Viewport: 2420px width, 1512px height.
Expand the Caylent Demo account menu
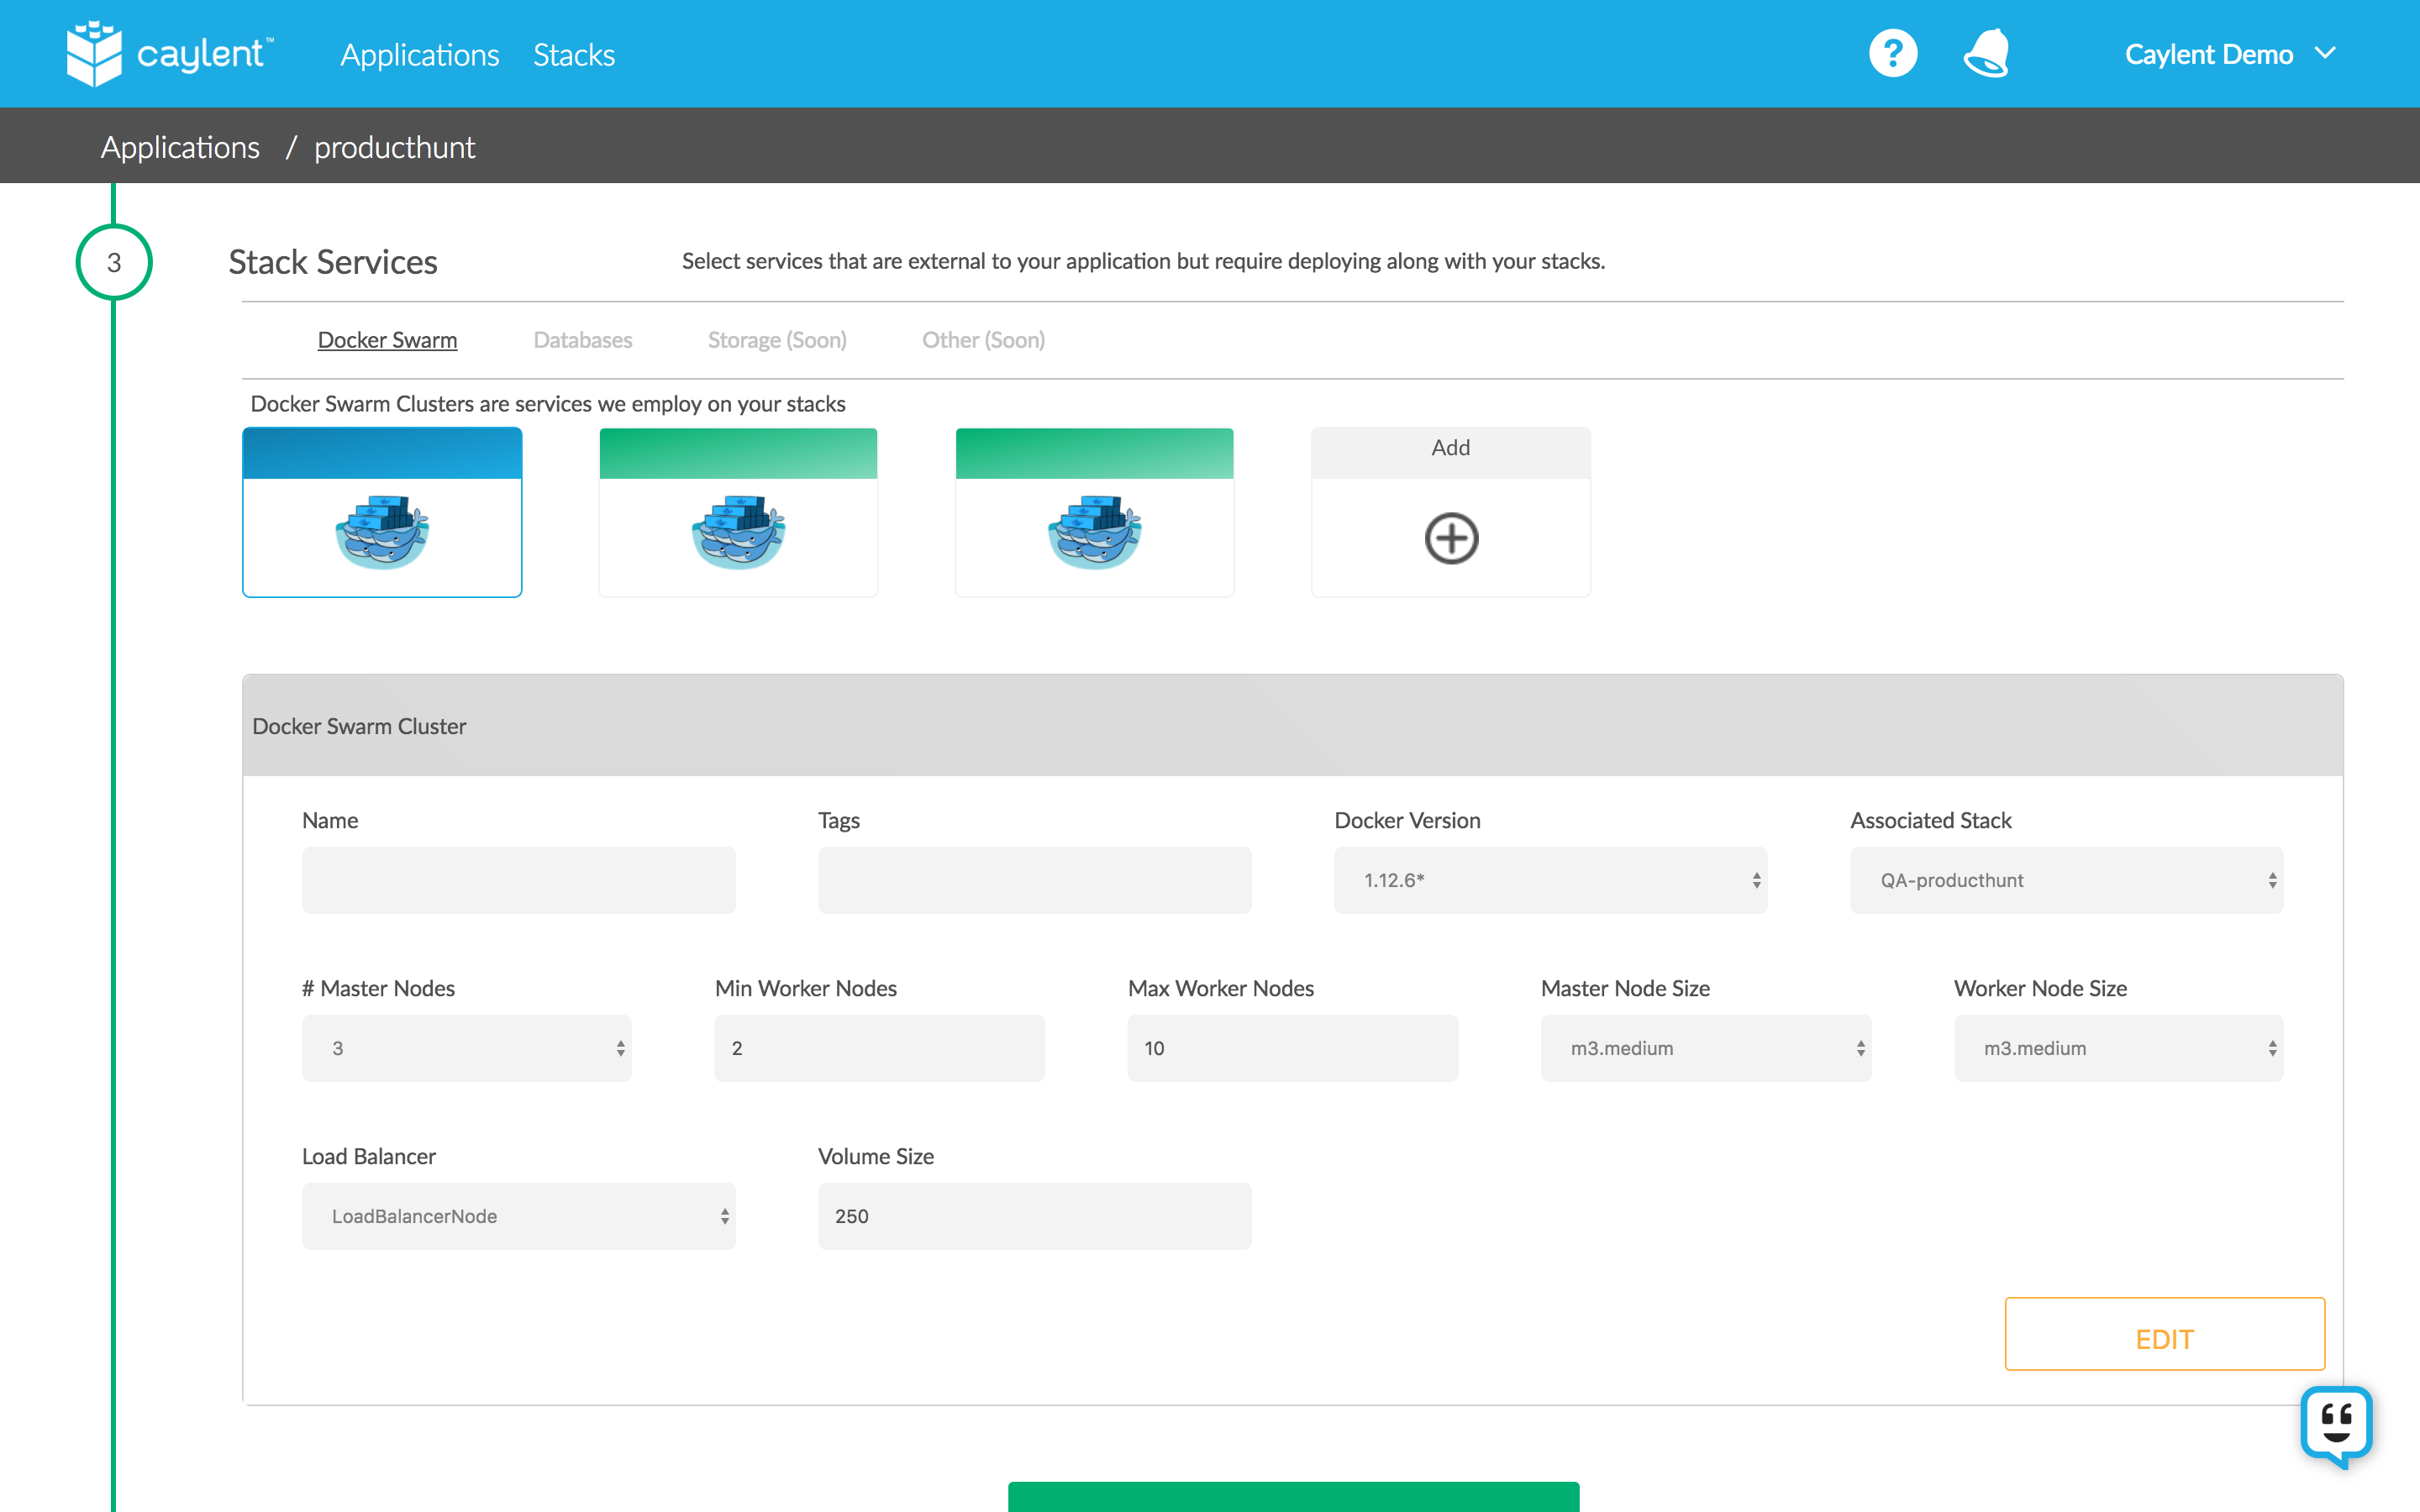click(x=2228, y=54)
